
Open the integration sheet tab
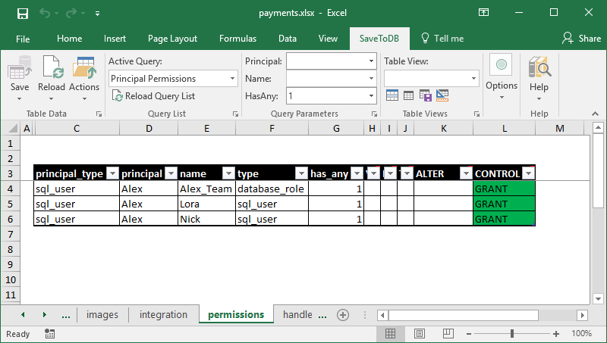163,315
